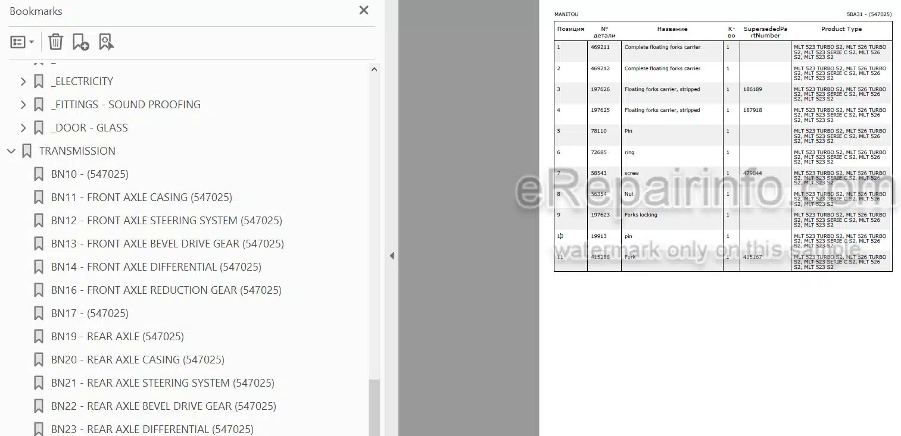Click part number 197626 cell
This screenshot has height=436, width=901.
point(600,89)
